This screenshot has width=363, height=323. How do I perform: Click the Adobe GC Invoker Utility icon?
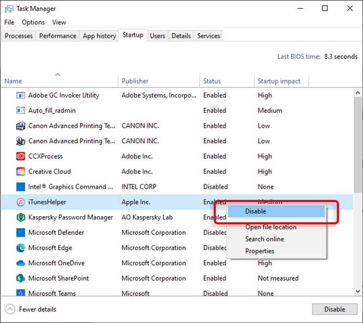tap(21, 95)
